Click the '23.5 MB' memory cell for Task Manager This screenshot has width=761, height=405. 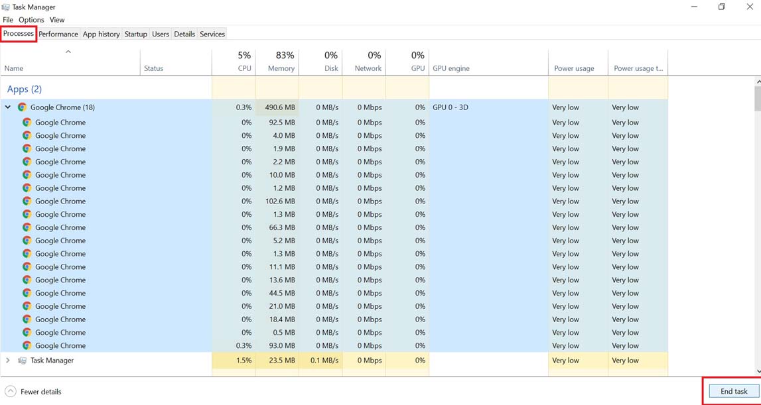tap(277, 361)
